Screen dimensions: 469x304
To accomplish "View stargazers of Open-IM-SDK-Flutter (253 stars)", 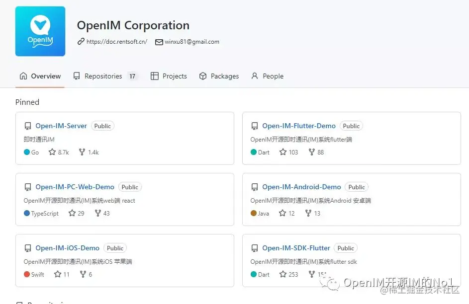I will (288, 274).
